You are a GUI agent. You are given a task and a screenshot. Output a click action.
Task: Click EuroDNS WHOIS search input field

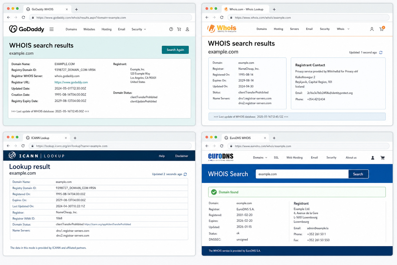[x=302, y=174]
